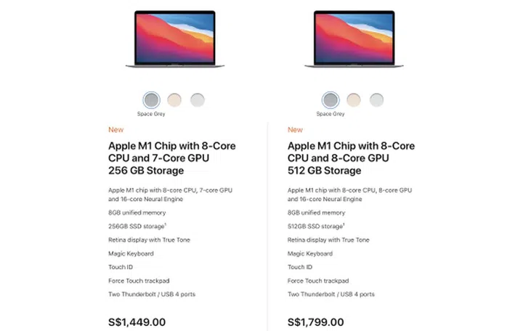
Task: Click the Space Grey label under right swatches
Action: point(331,114)
